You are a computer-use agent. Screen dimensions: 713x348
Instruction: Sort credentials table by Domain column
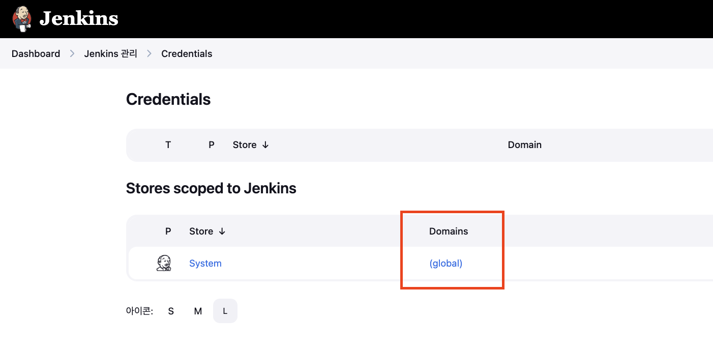[x=525, y=145]
